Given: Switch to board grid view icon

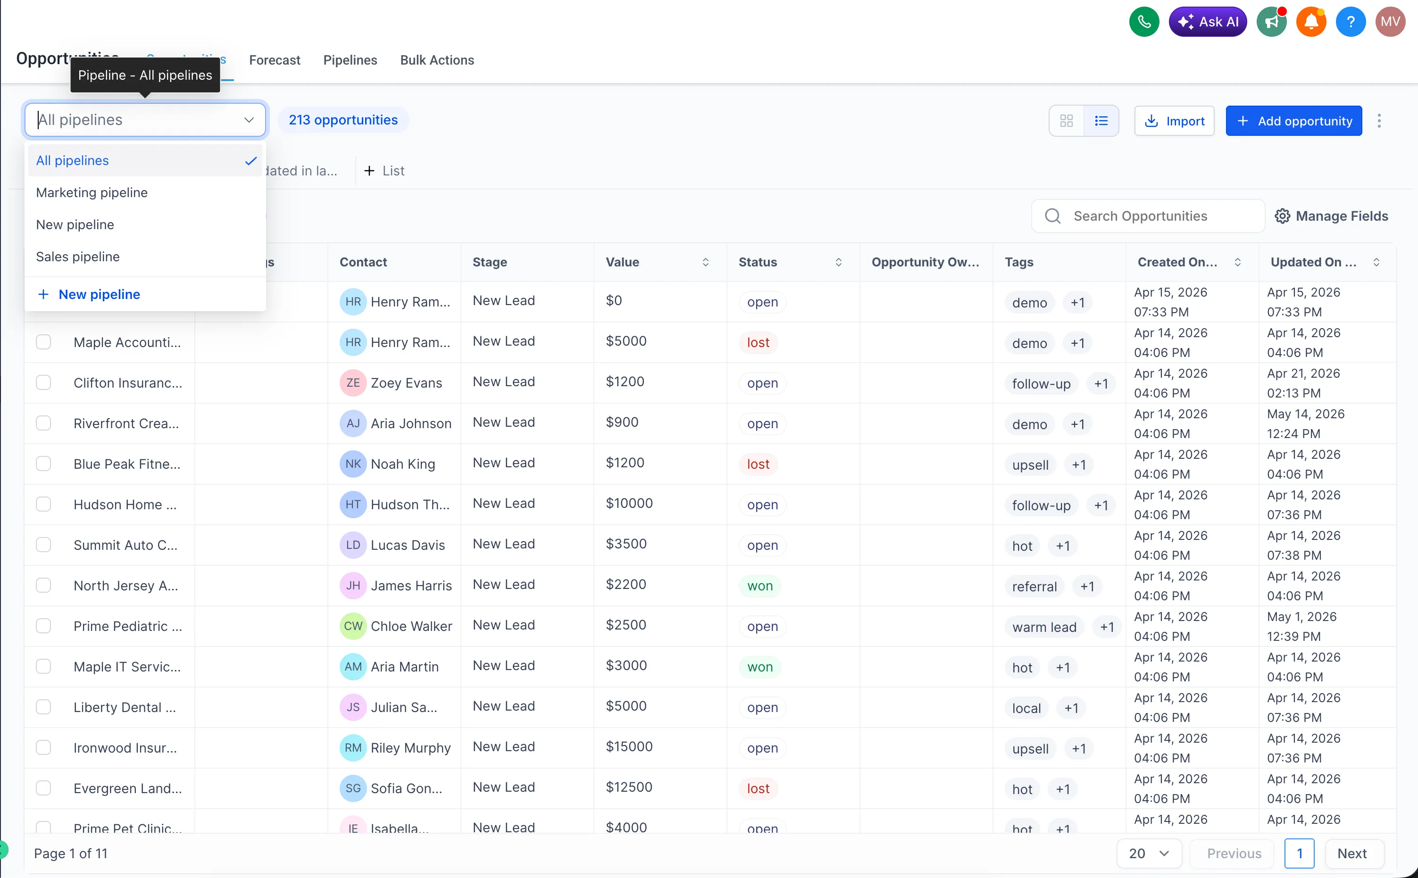Looking at the screenshot, I should (x=1067, y=121).
